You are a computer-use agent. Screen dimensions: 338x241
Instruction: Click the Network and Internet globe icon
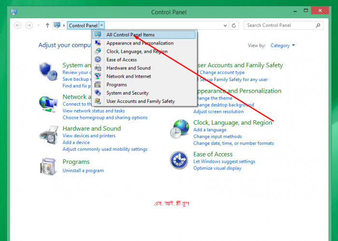48,104
